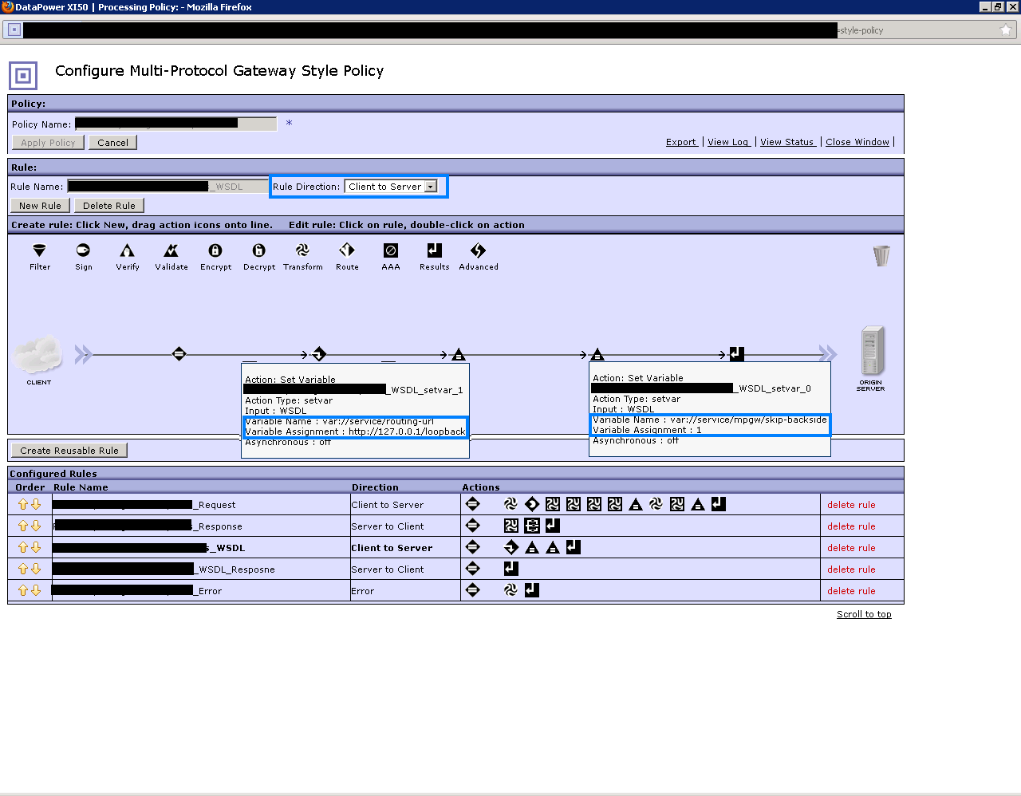Screen dimensions: 1021x796
Task: Delete the _WSDL_Resposne rule
Action: [851, 569]
